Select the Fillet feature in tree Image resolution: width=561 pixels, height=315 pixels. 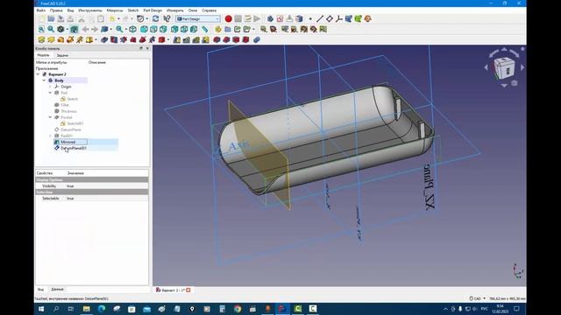(x=65, y=105)
